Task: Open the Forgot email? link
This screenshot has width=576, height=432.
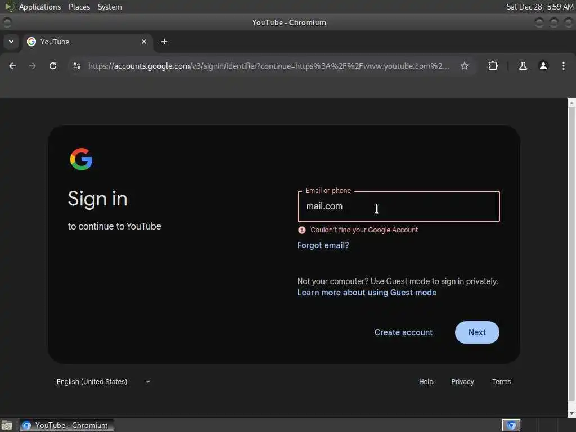Action: click(323, 245)
